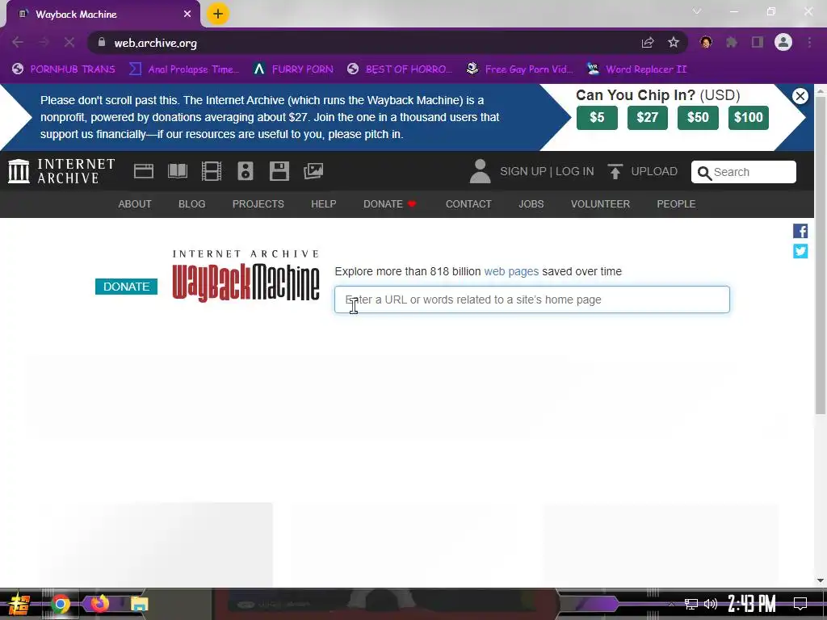Focus the Internet Archive Search box
Screen dimensions: 827x620
(x=743, y=172)
